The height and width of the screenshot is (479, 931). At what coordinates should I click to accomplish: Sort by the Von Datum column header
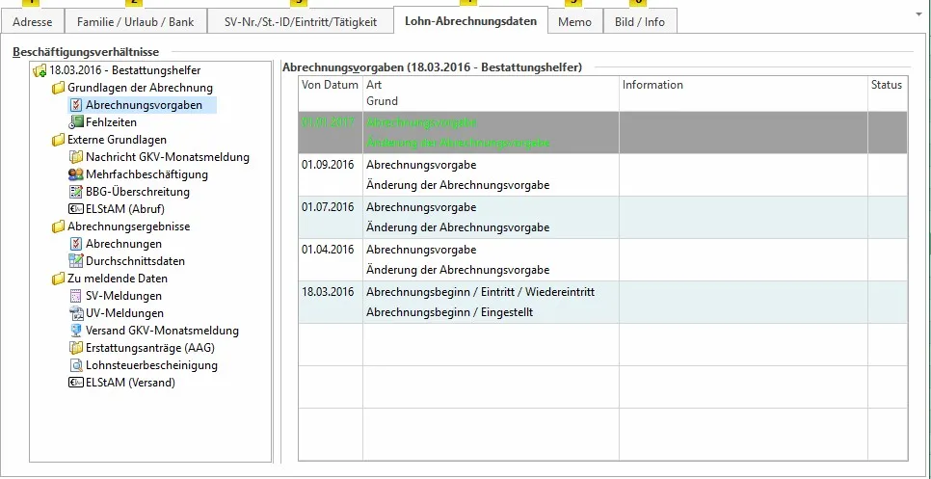(x=330, y=85)
